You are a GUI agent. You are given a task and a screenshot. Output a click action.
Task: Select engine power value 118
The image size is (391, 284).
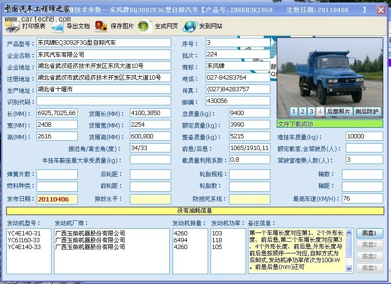click(217, 240)
